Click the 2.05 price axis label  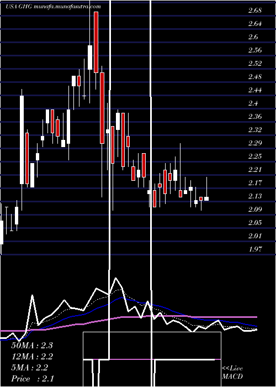point(255,223)
